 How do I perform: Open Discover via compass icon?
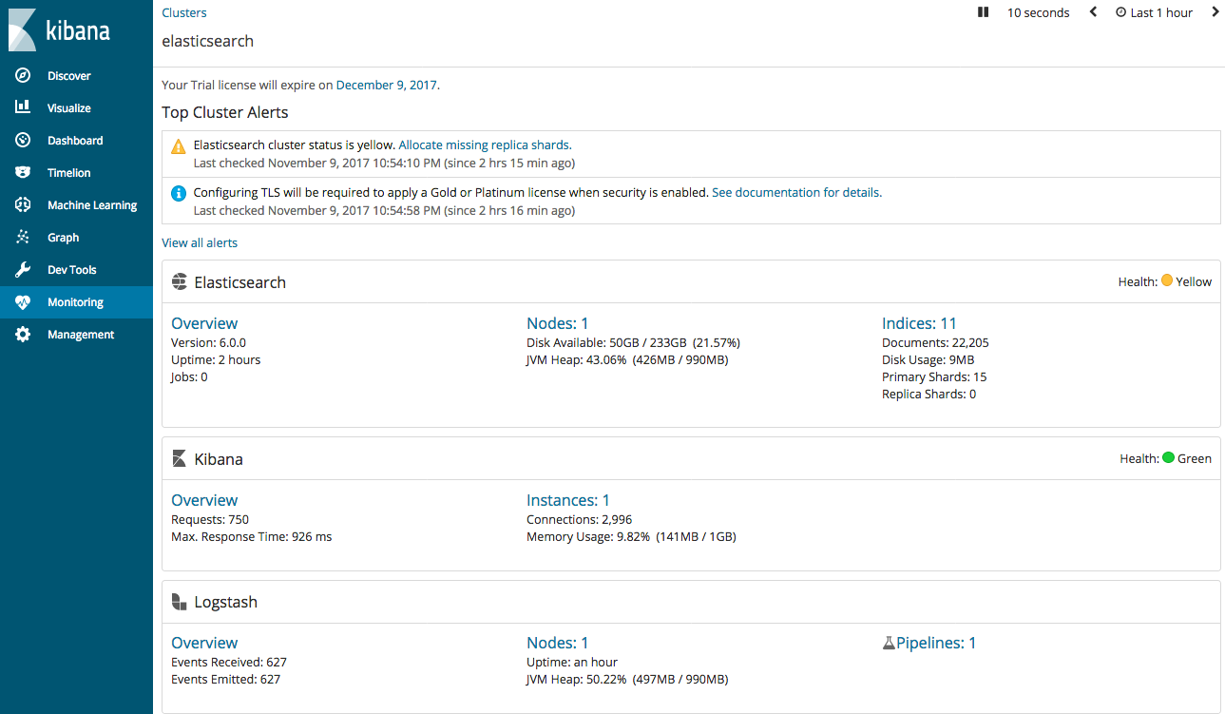pyautogui.click(x=23, y=76)
